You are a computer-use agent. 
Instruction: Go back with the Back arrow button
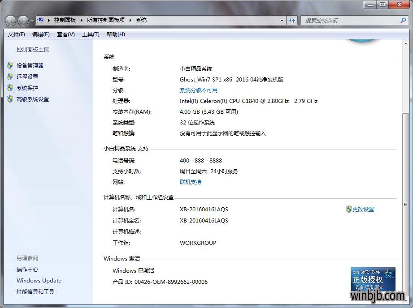pyautogui.click(x=10, y=21)
